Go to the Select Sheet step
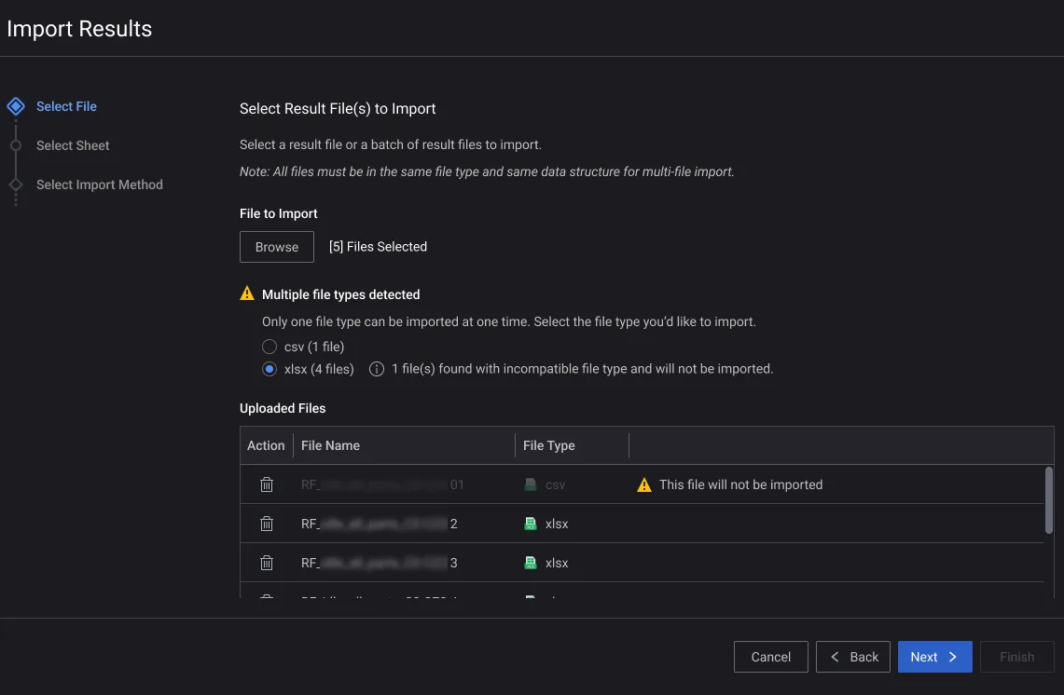Viewport: 1064px width, 695px height. point(73,145)
